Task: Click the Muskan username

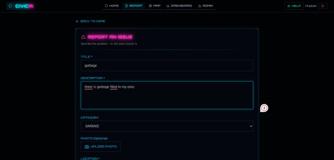Action: tap(311, 6)
